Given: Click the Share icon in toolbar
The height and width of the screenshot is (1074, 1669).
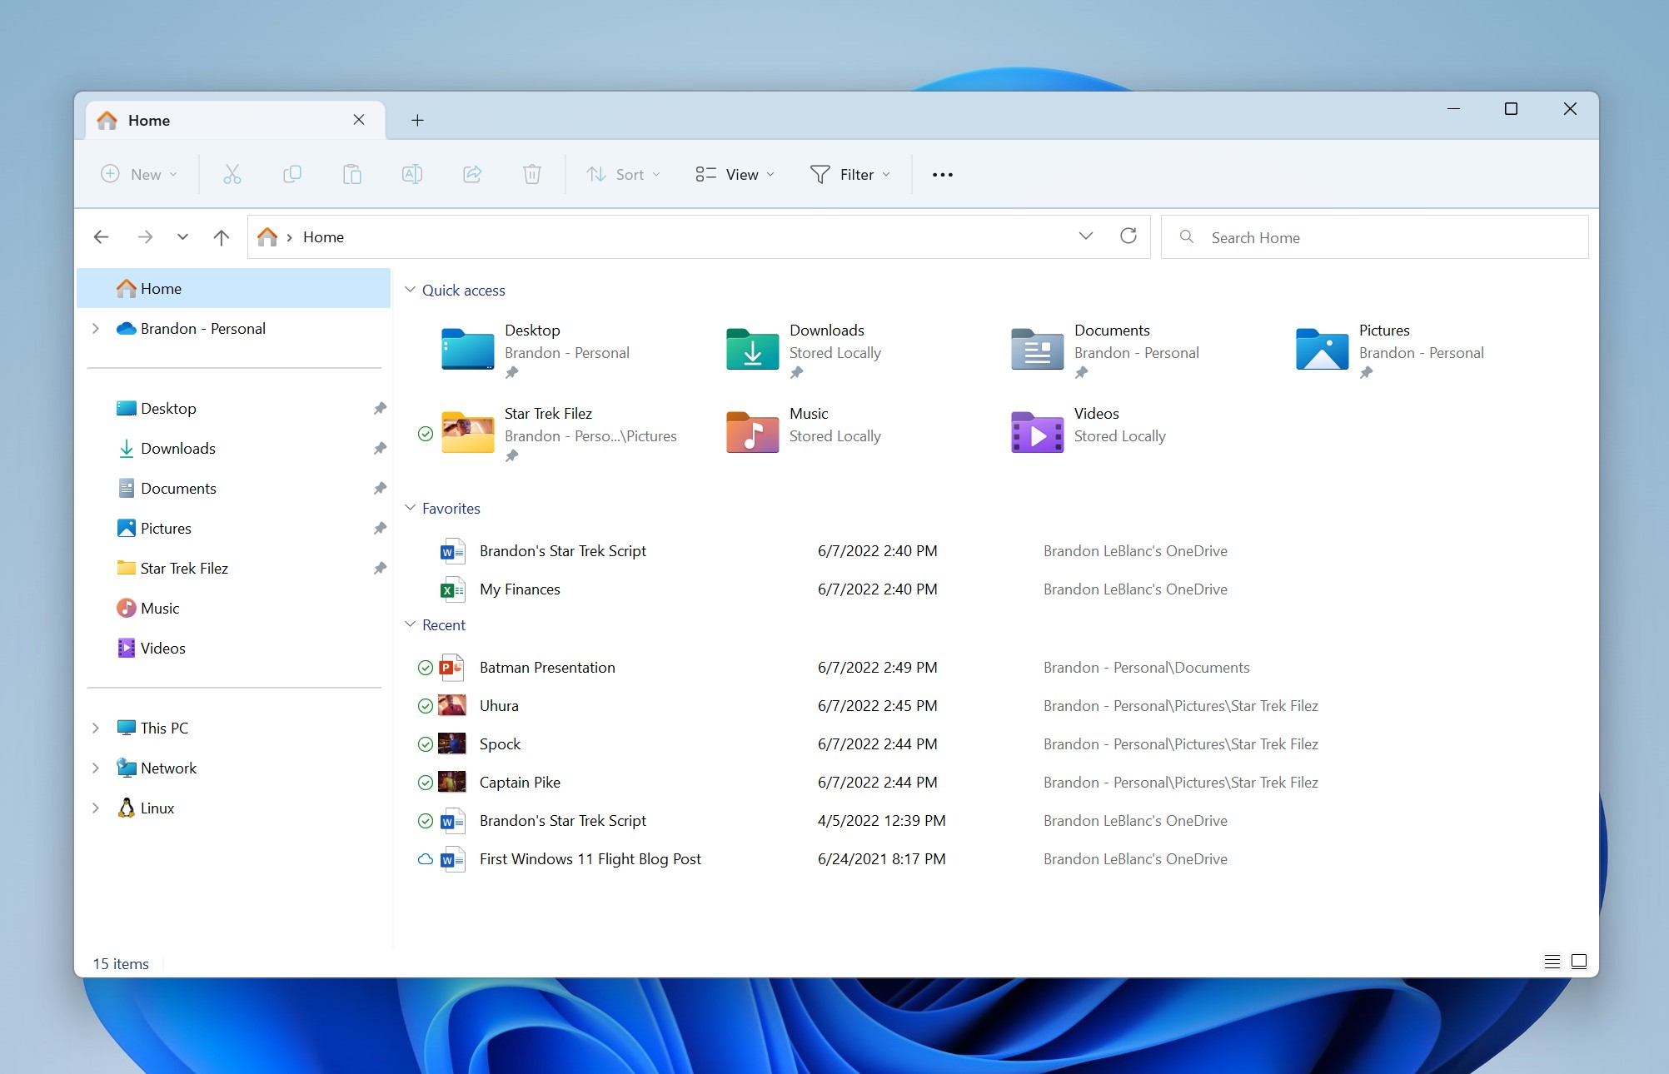Looking at the screenshot, I should coord(472,174).
